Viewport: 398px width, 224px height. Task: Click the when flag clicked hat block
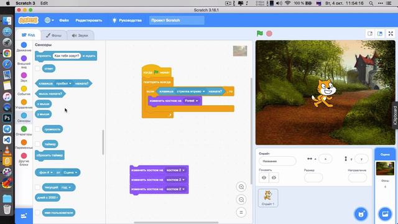pos(157,72)
